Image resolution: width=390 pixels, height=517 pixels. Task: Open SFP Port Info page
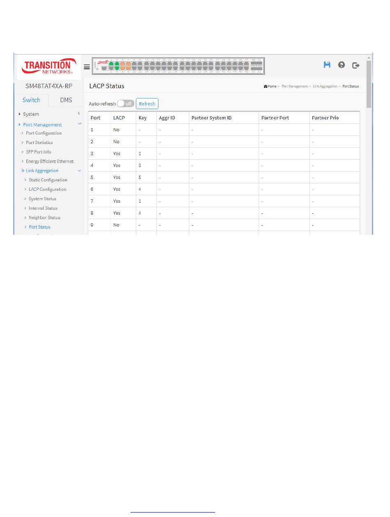(38, 152)
